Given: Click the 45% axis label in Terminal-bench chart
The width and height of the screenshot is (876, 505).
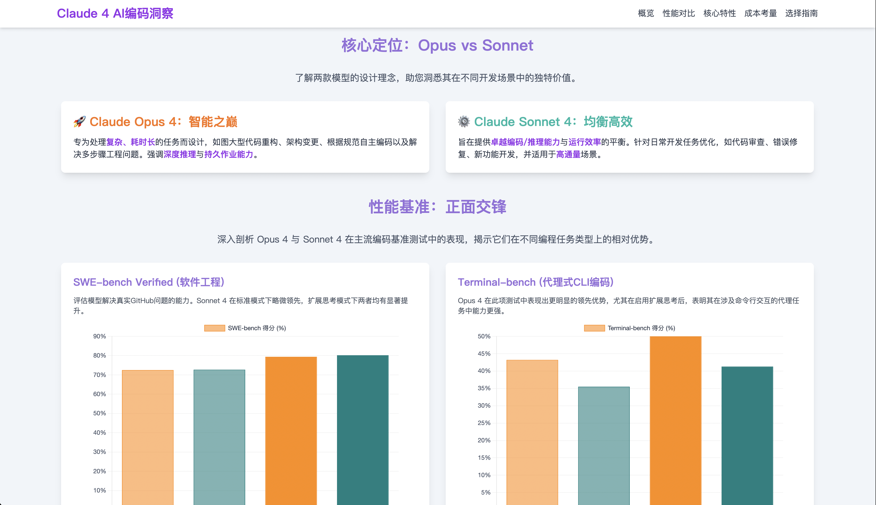Looking at the screenshot, I should (x=484, y=353).
